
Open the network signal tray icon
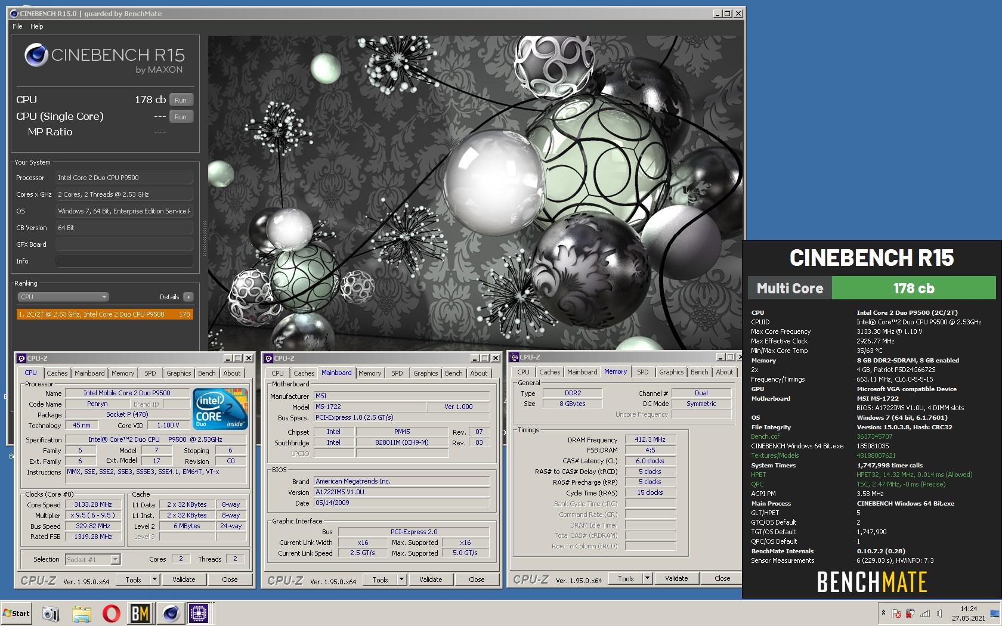(925, 613)
